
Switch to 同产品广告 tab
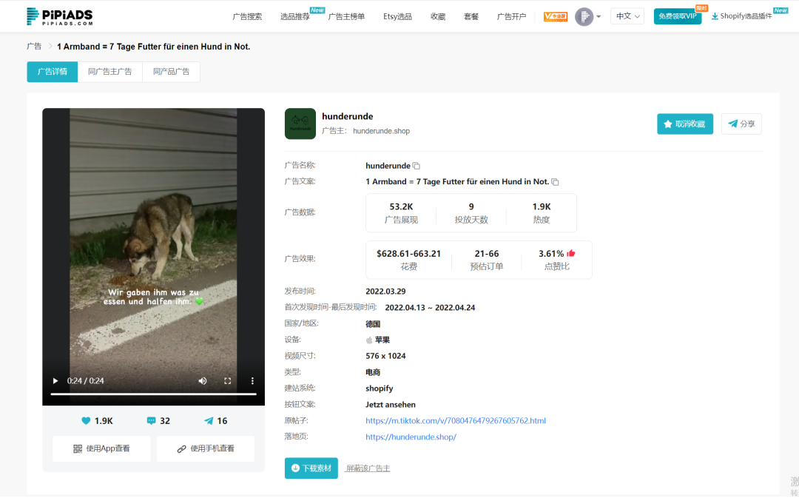[x=171, y=72]
